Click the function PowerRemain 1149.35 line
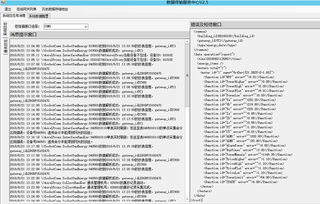320x204 pixels. [248, 155]
